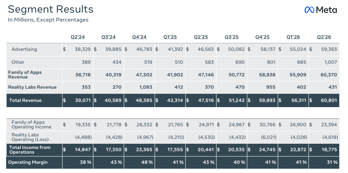The image size is (348, 173).
Task: Click the Segment Results title
Action: coord(51,9)
